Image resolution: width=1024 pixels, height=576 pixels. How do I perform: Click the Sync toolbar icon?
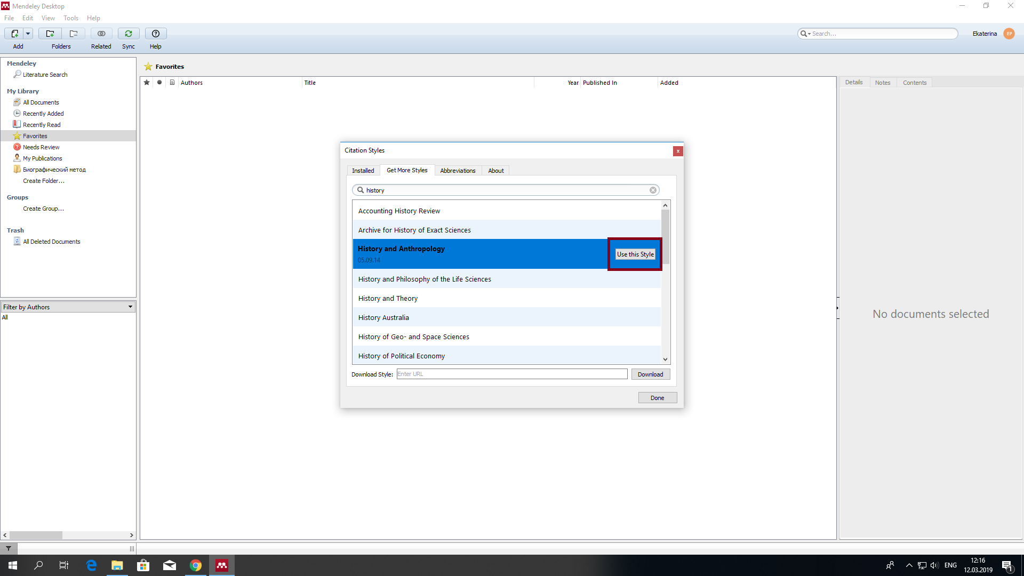(129, 34)
